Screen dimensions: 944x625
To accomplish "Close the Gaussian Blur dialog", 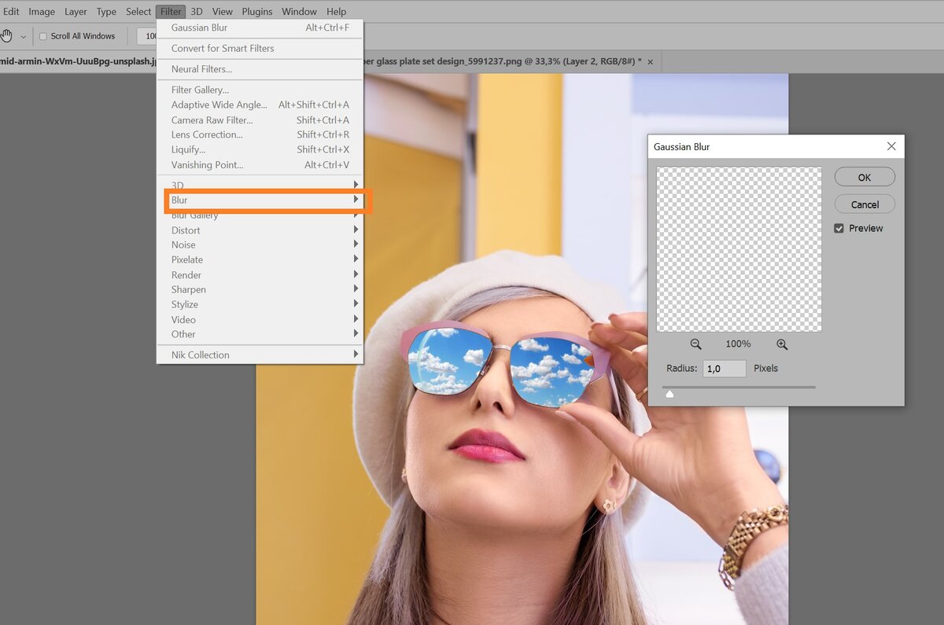I will [891, 146].
